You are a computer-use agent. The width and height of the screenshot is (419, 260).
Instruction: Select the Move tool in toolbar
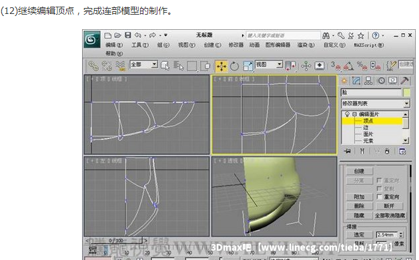tap(222, 66)
